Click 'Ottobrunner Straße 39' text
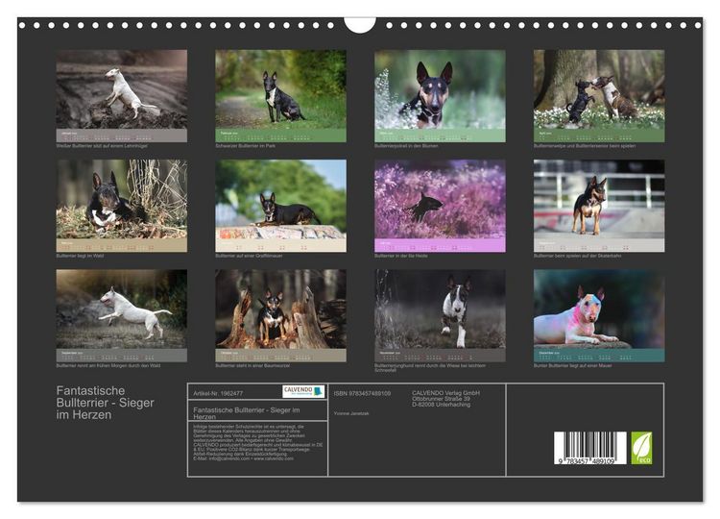720x519 pixels. coord(441,399)
